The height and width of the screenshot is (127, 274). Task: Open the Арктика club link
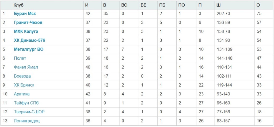point(22,94)
